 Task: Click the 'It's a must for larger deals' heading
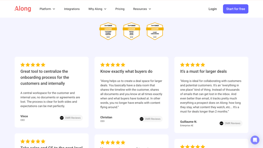click(x=203, y=71)
